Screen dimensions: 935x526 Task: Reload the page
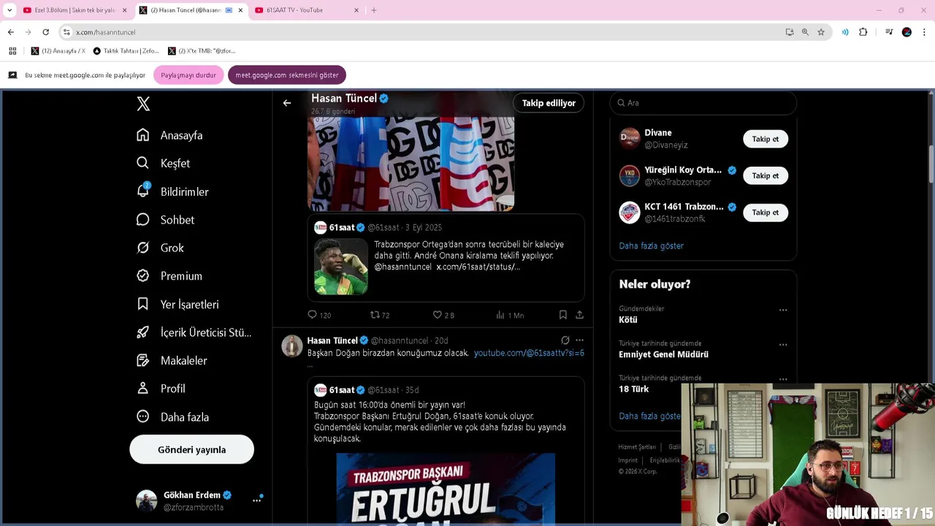[45, 32]
